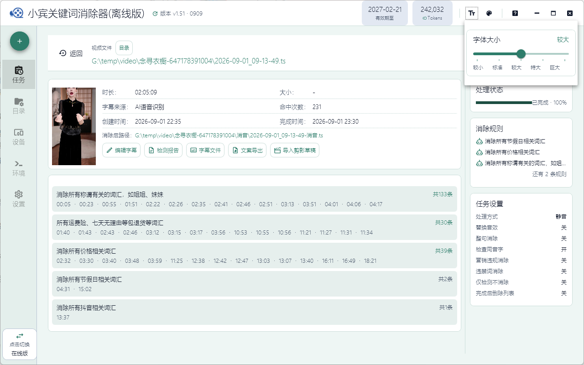The width and height of the screenshot is (584, 365).
Task: Set font size to 巨大
Action: (x=554, y=68)
